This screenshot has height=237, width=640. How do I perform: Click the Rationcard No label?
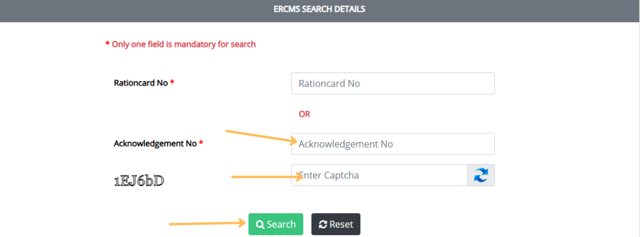140,83
